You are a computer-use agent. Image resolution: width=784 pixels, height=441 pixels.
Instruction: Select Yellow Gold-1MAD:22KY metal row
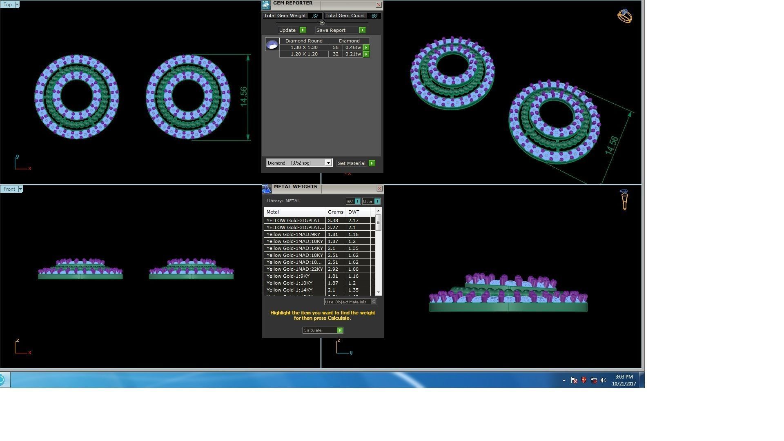tap(294, 269)
